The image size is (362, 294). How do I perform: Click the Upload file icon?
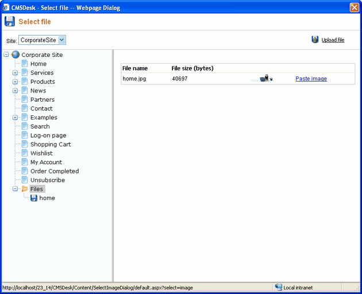pos(315,40)
